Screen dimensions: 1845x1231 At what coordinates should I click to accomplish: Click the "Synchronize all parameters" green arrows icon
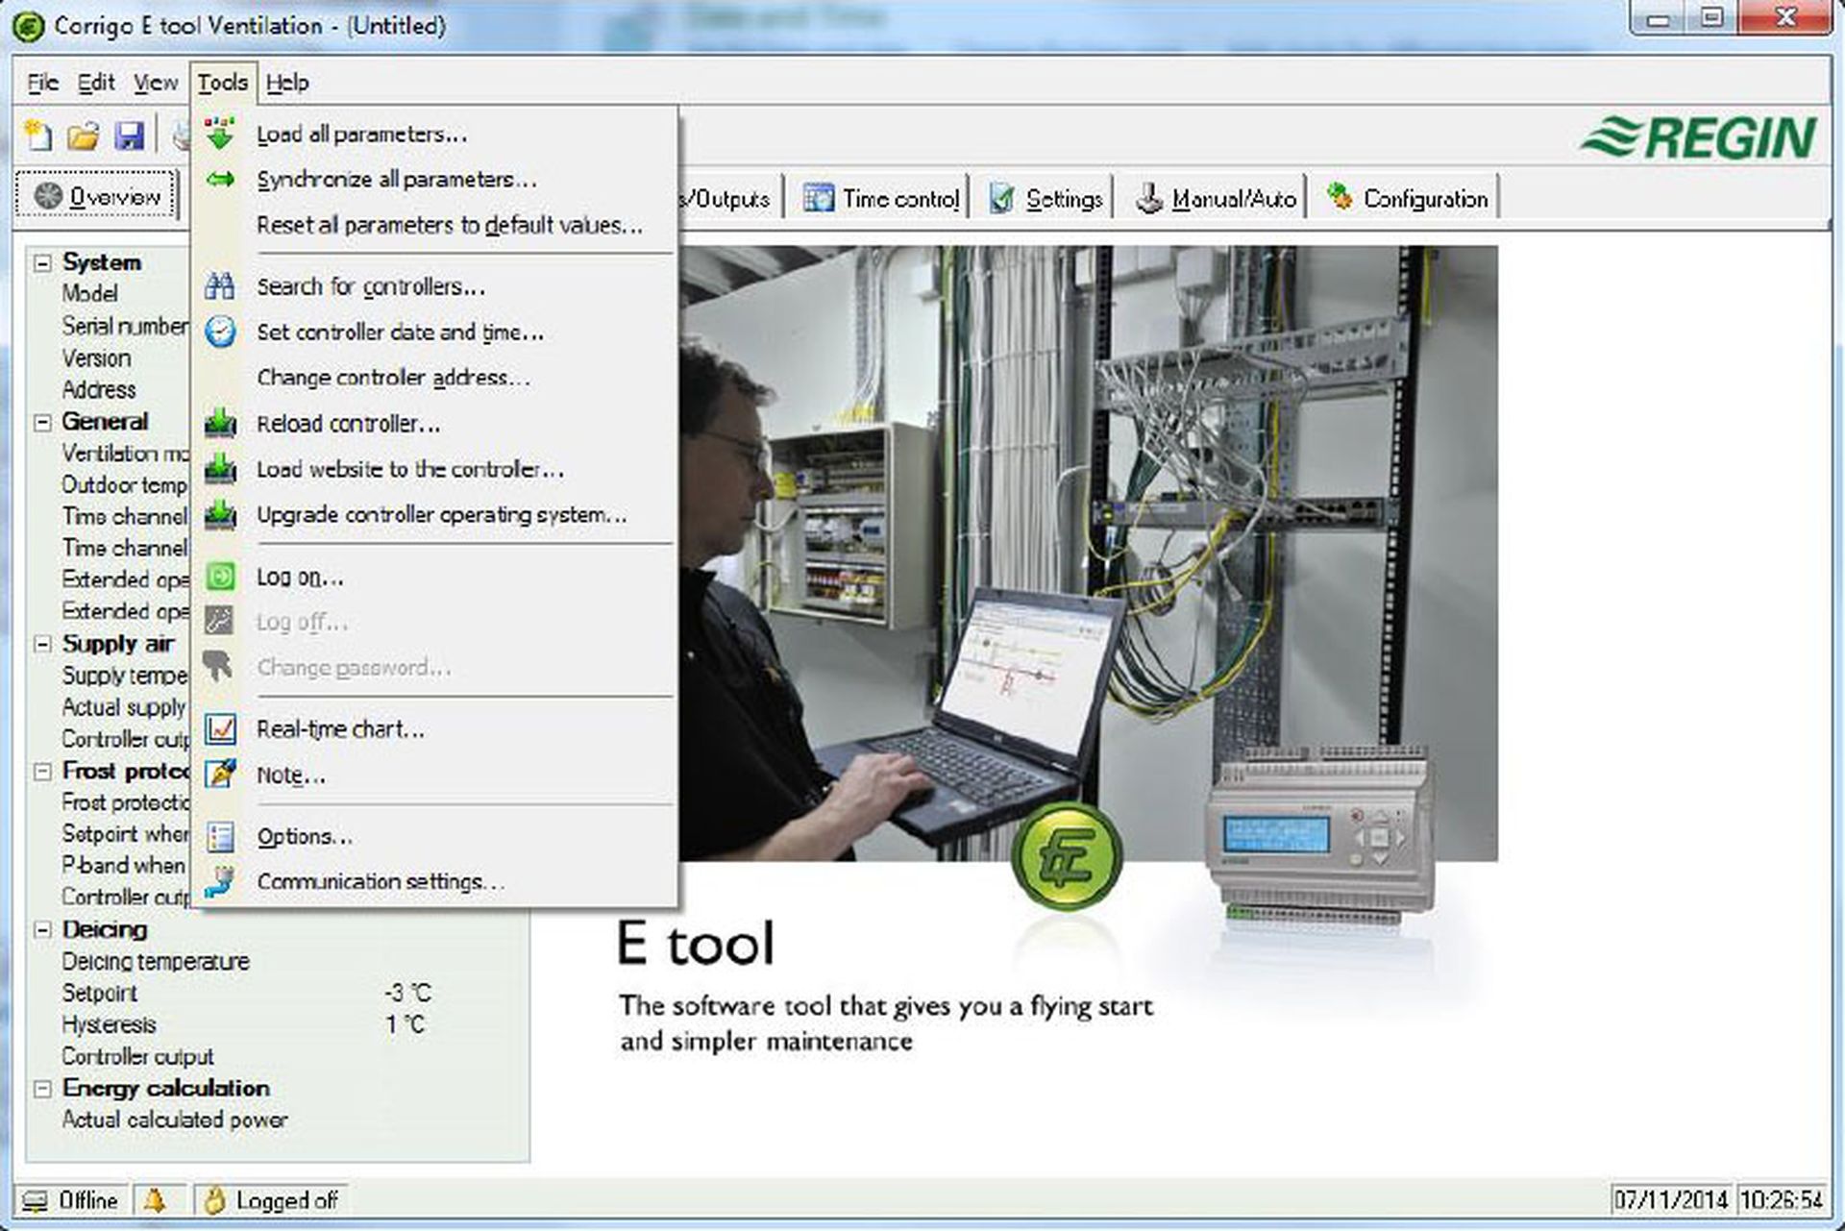point(222,179)
